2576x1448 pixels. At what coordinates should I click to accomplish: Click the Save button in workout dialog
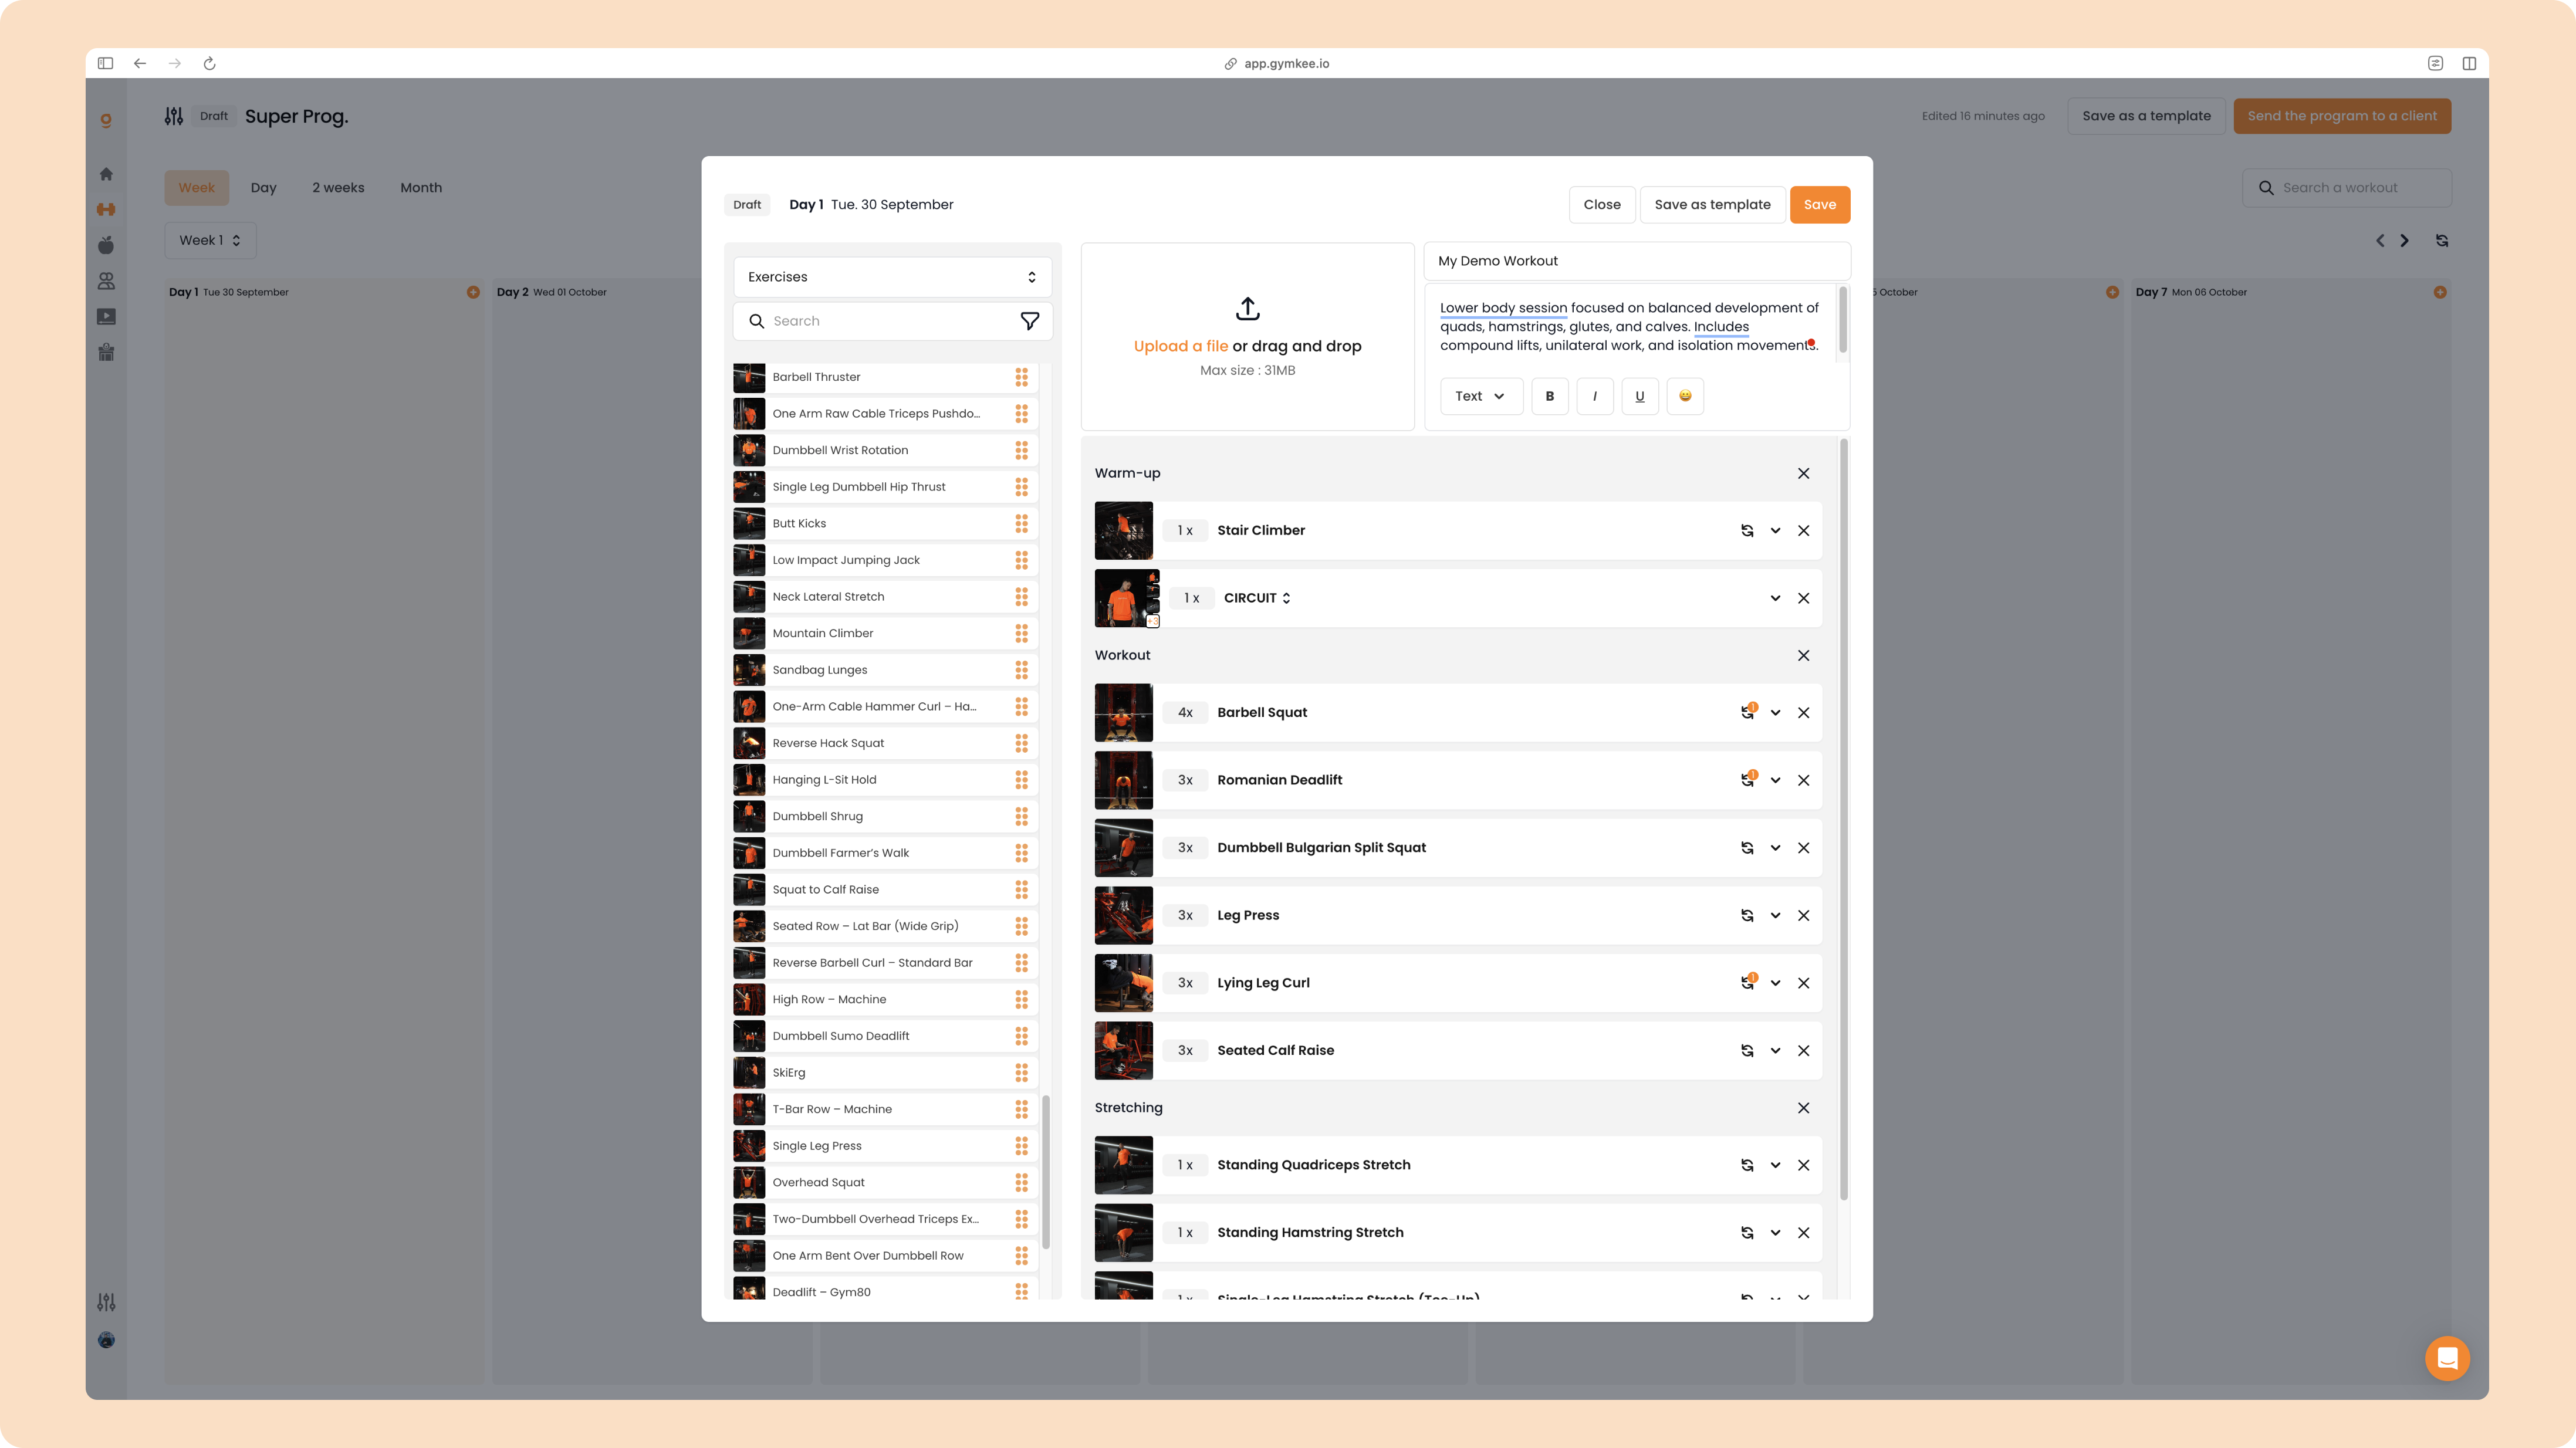click(1819, 205)
